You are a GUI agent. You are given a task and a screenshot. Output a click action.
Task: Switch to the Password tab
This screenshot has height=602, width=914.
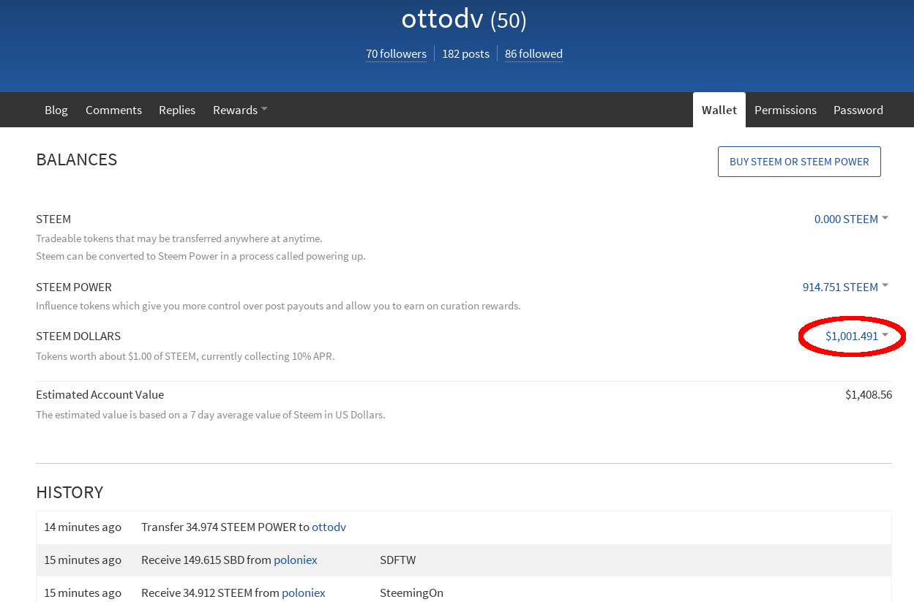[x=858, y=110]
